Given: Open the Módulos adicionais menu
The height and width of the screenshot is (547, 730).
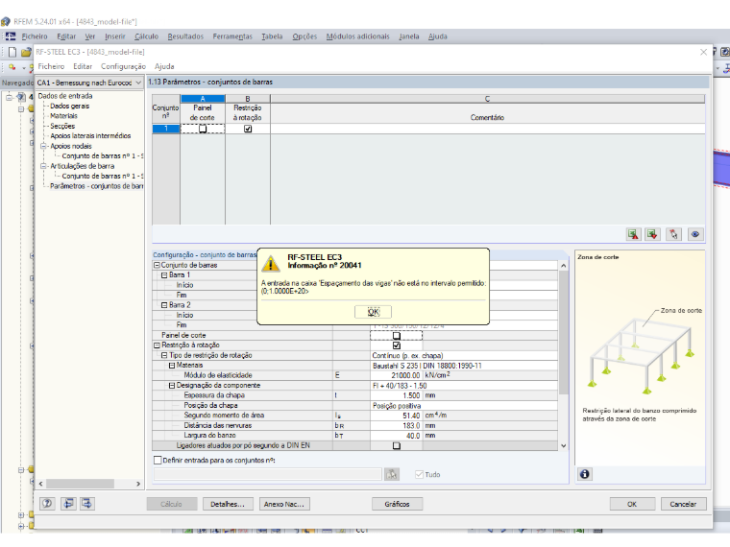Looking at the screenshot, I should point(357,36).
